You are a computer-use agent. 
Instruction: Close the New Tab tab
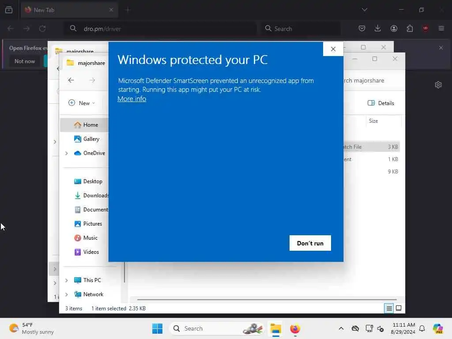click(111, 10)
